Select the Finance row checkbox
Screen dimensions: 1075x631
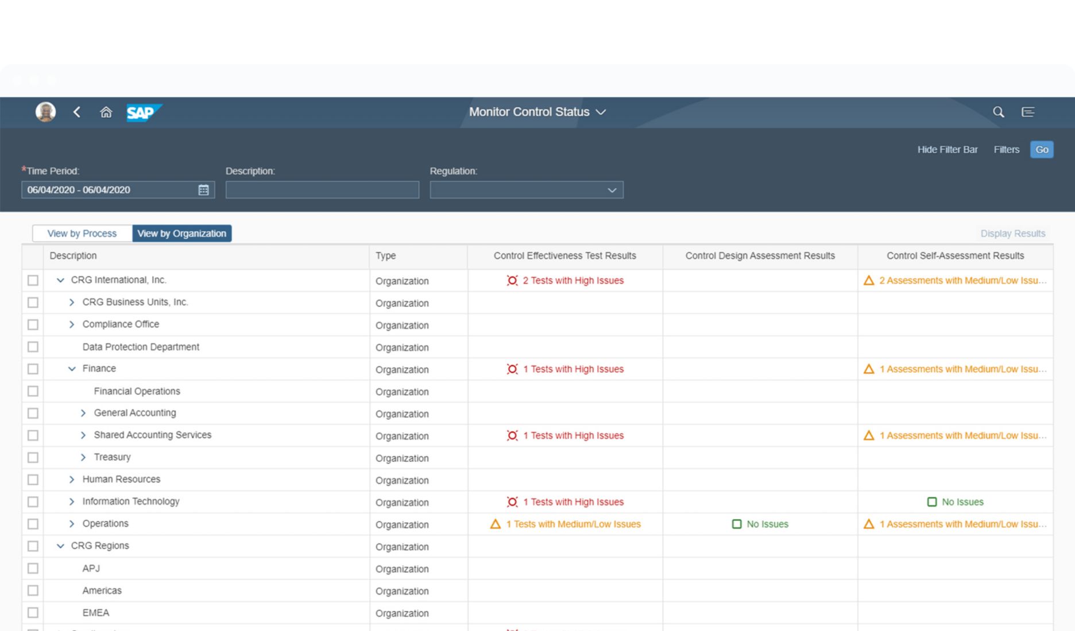coord(33,369)
